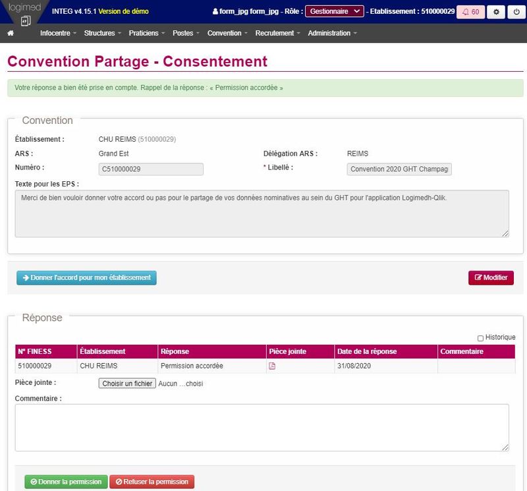
Task: Expand the Infocentre menu
Action: tap(58, 33)
